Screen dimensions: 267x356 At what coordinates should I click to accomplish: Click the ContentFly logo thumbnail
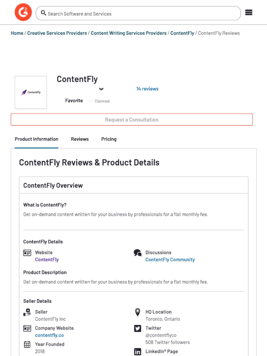31,92
